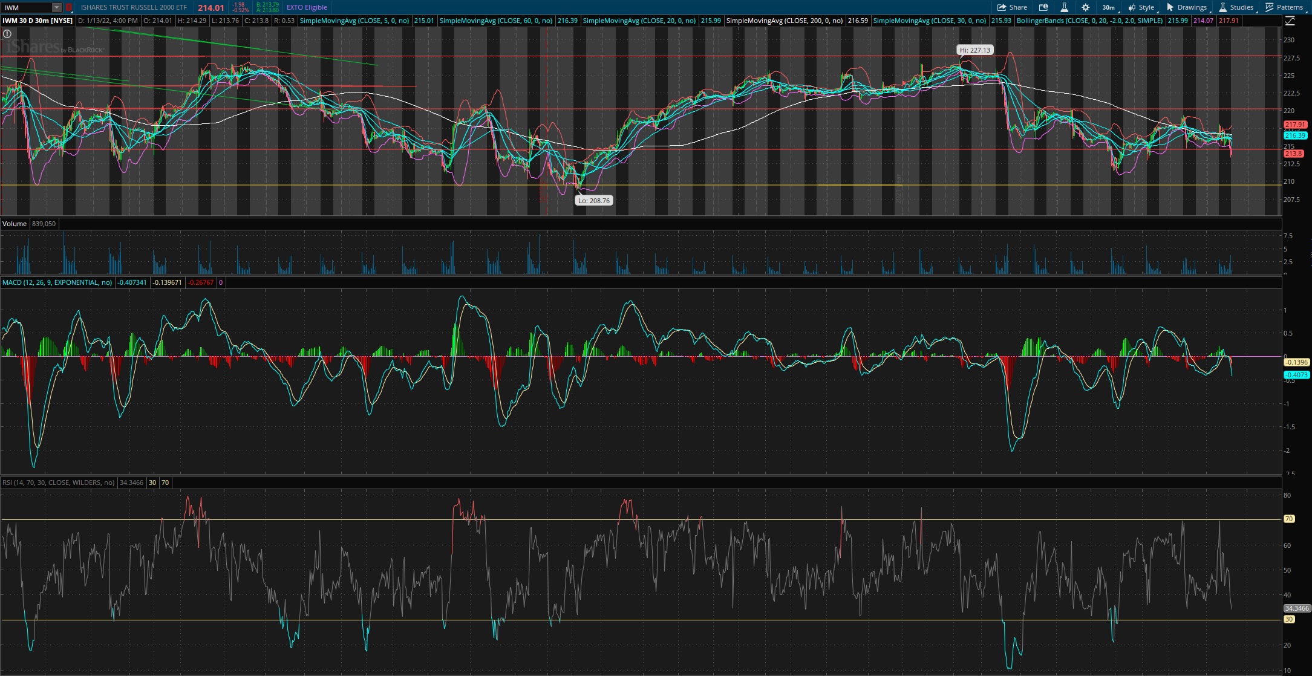Click the RSI 30 oversold axis tag
The width and height of the screenshot is (1312, 676).
pyautogui.click(x=1289, y=619)
